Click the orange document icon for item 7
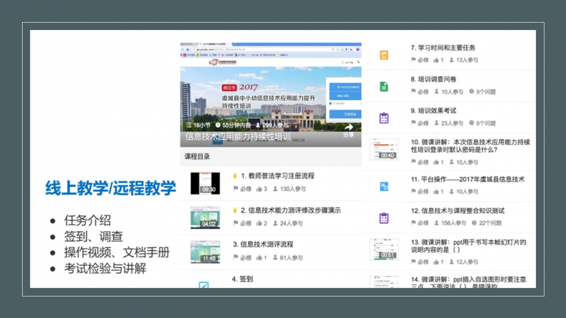Screen dimensions: 566x318 (x=384, y=55)
